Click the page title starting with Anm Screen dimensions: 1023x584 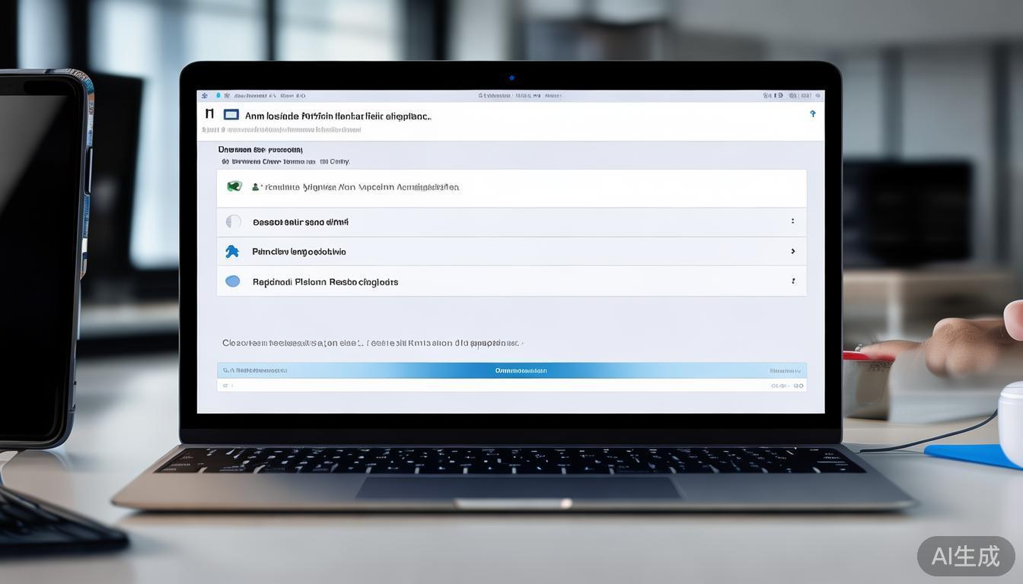pos(338,116)
